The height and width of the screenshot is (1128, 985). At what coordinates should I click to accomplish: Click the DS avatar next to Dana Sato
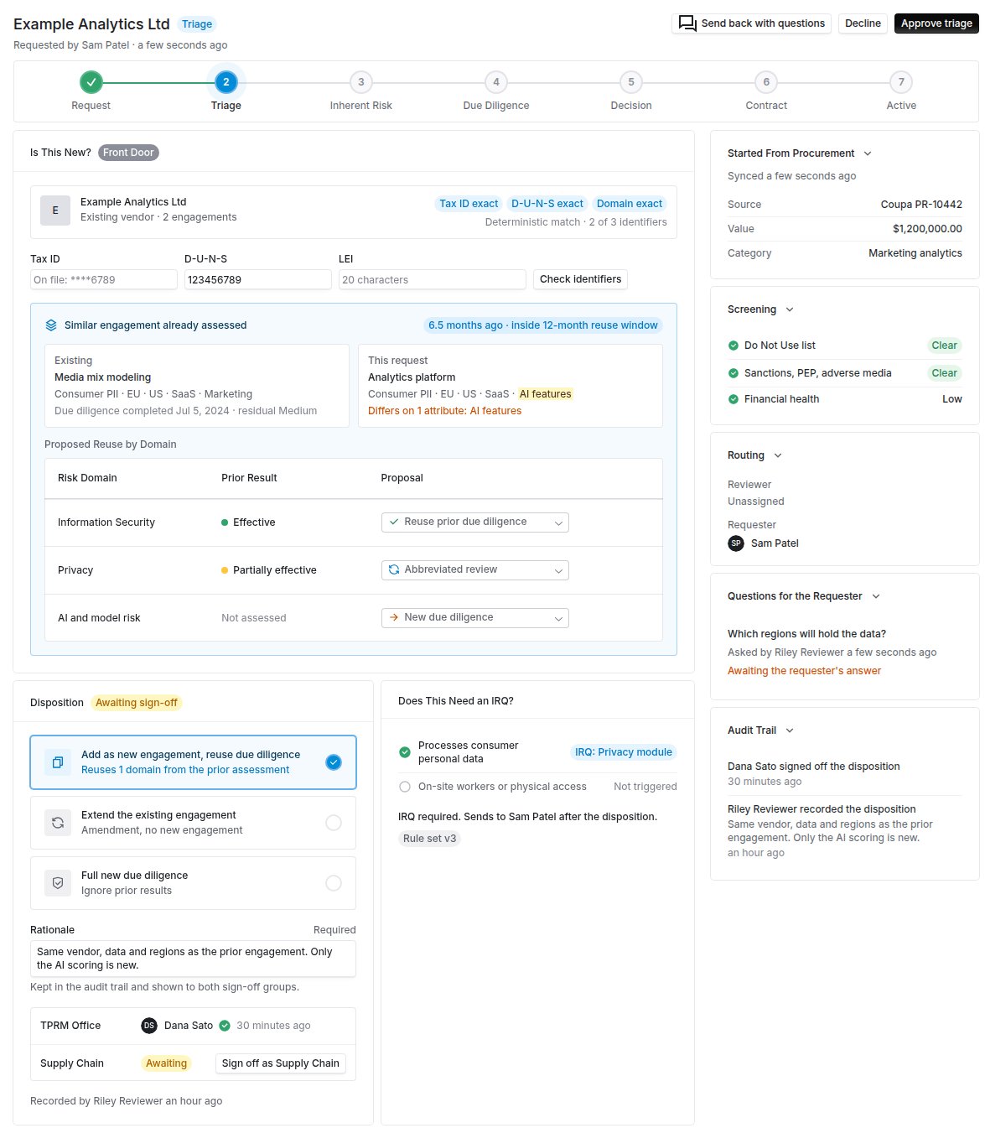[x=149, y=1026]
